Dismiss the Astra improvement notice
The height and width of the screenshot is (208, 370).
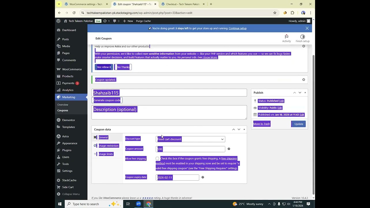click(304, 46)
